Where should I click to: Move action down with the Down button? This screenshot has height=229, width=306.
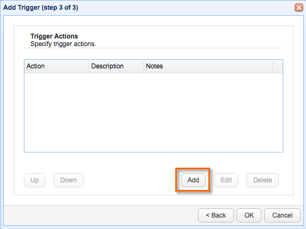click(x=68, y=180)
